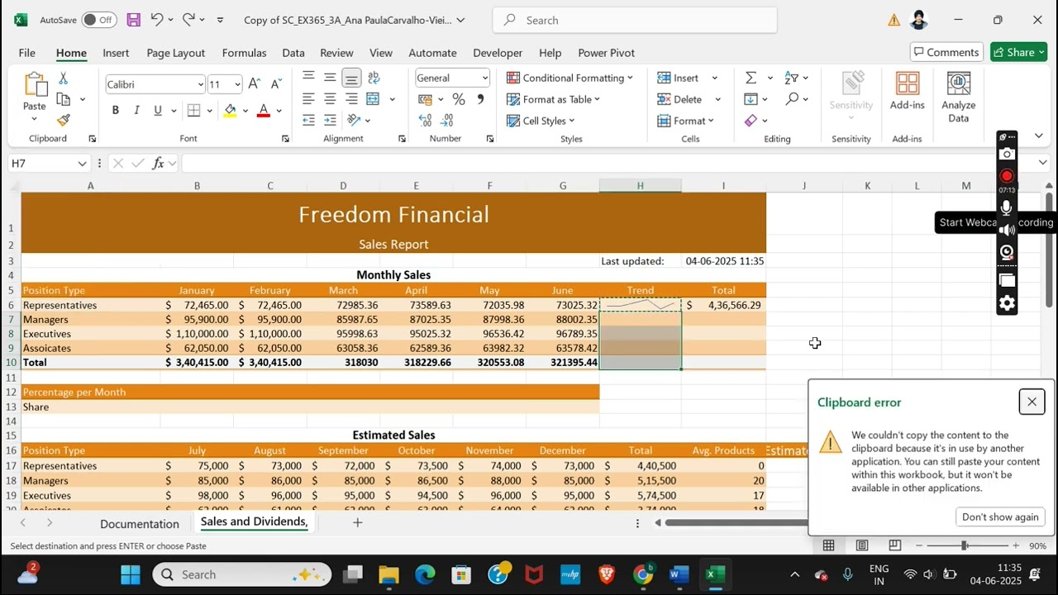
Task: Expand Cell Styles menu
Action: pos(541,121)
